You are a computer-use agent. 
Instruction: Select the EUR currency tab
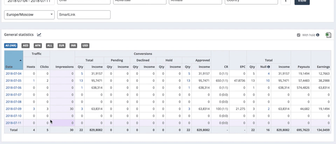point(62,45)
